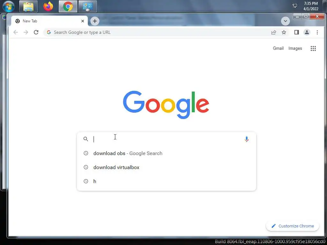Screen dimensions: 327x245
Task: Launch Firefox from the taskbar
Action: click(48, 6)
